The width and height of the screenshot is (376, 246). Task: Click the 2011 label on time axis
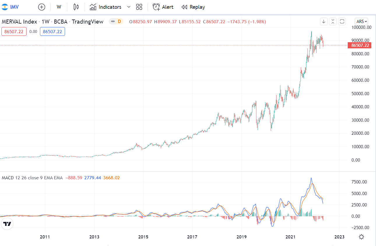click(x=45, y=237)
